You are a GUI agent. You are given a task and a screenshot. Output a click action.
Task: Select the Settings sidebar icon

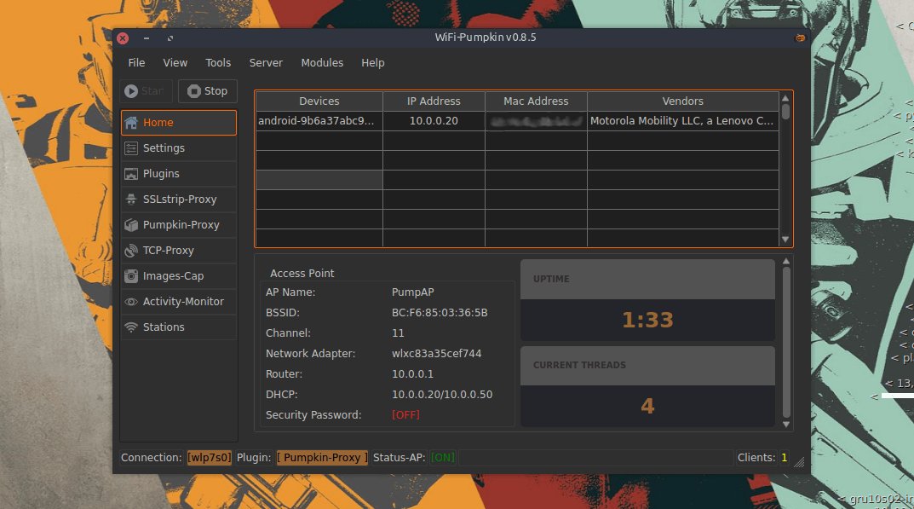(131, 148)
